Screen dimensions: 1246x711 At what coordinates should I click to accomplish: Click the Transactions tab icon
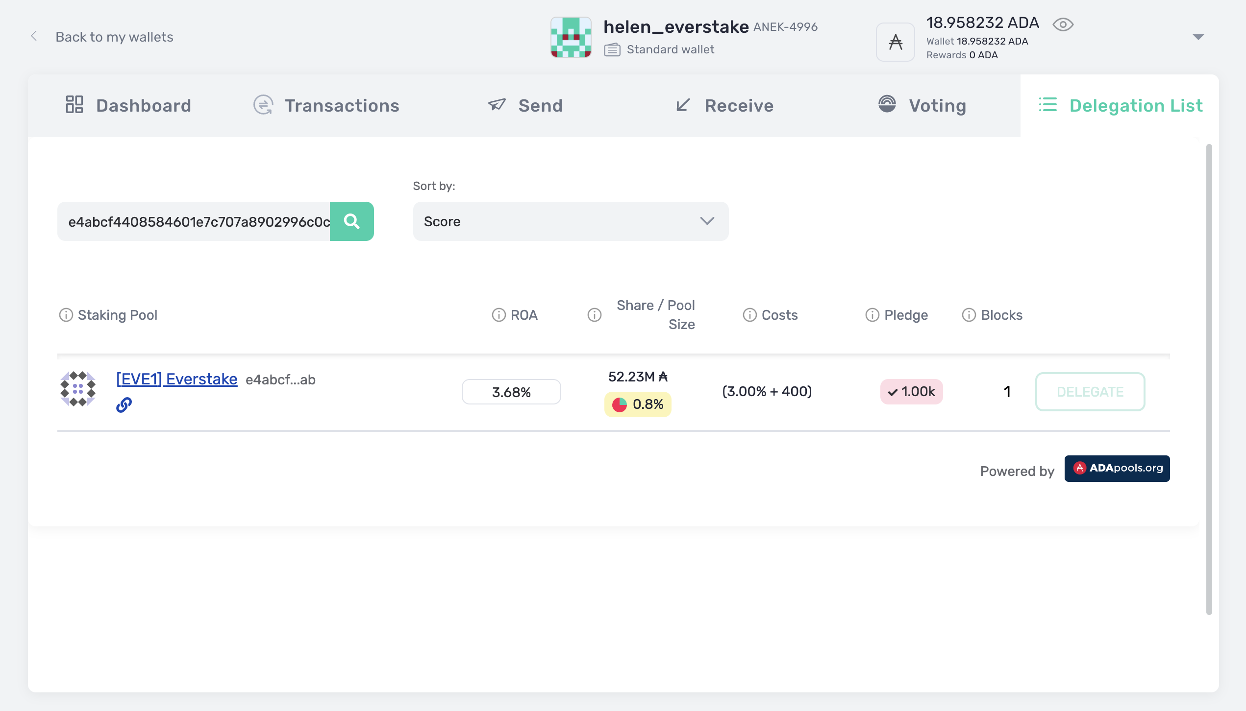[263, 105]
